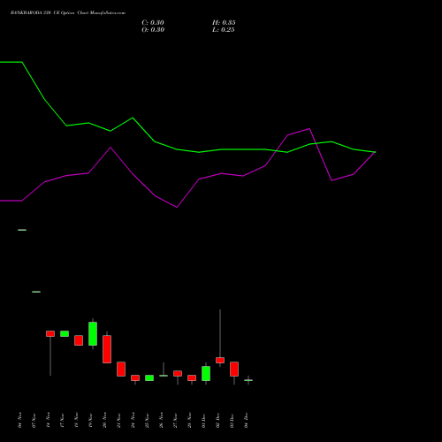
Task: Click the green candle above 01 Dec
Action: point(206,373)
